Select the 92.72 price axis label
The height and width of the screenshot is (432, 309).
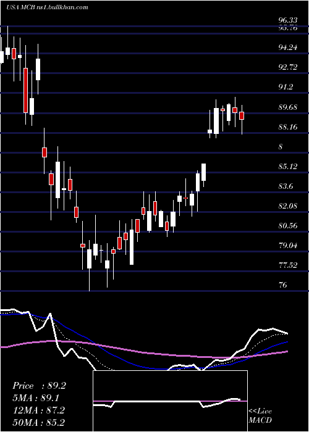tap(288, 67)
